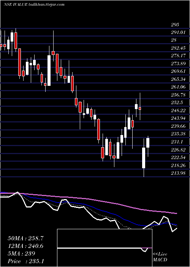Click the tall white candle reaching 213.98 low
The image size is (190, 267).
[x=144, y=158]
